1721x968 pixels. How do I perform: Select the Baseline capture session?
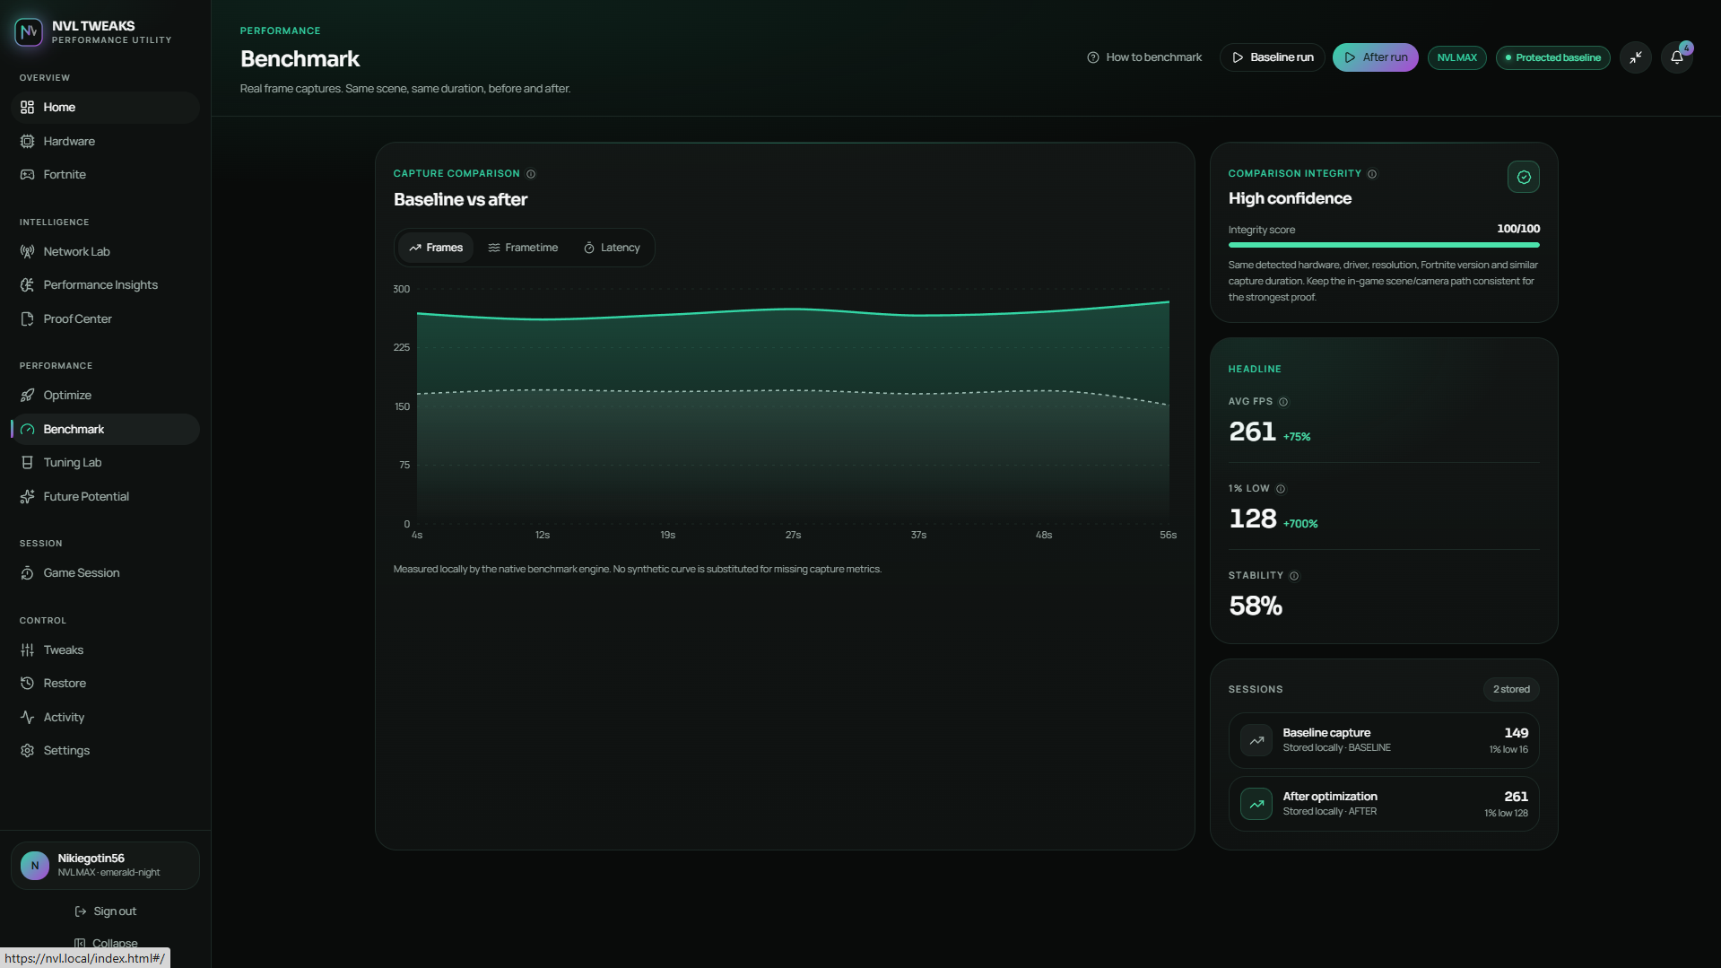pos(1384,741)
